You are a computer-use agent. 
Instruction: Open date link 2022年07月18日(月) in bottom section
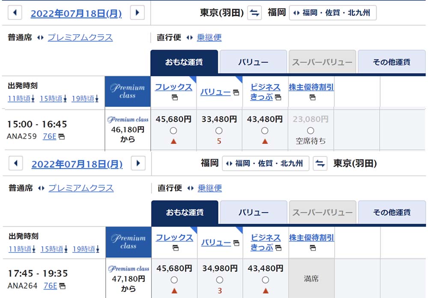77,164
